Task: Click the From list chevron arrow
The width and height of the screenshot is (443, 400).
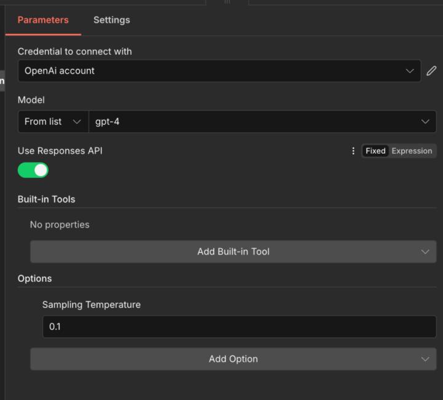Action: [x=77, y=122]
